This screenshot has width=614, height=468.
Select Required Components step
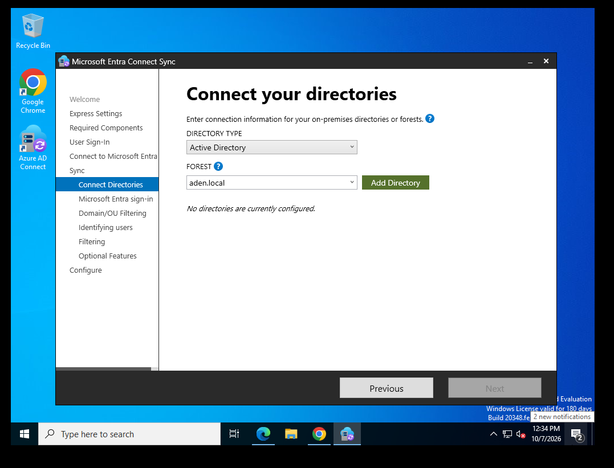tap(106, 128)
